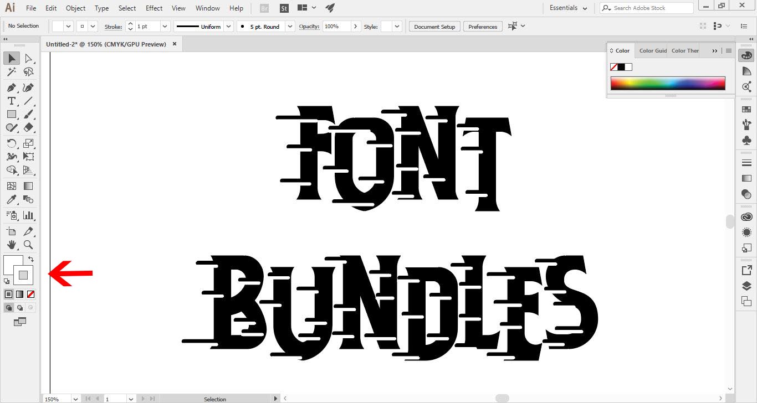Click the black swatch in Color panel
The image size is (757, 403).
621,67
